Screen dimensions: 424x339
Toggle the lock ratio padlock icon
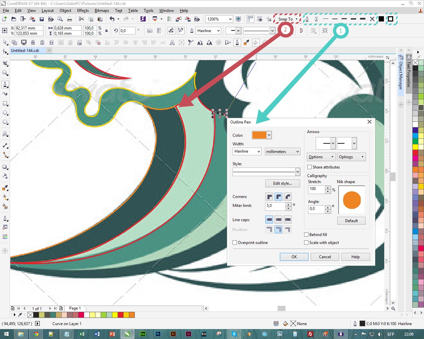106,31
